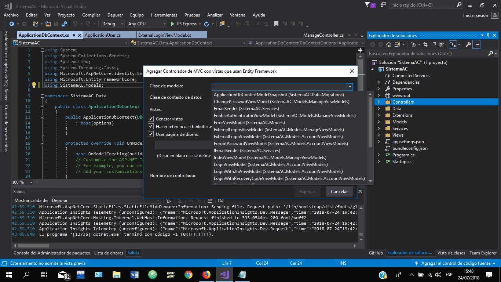
Task: Open the Depurar menu
Action: (x=115, y=15)
